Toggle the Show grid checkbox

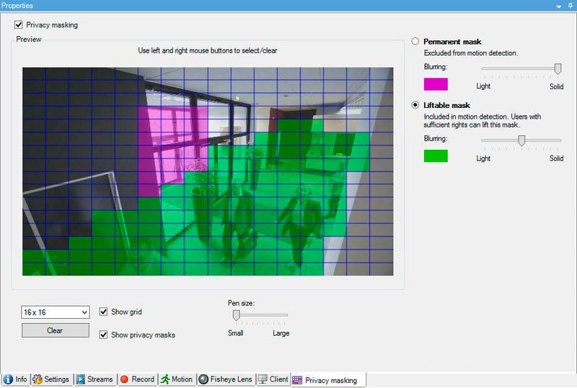103,312
